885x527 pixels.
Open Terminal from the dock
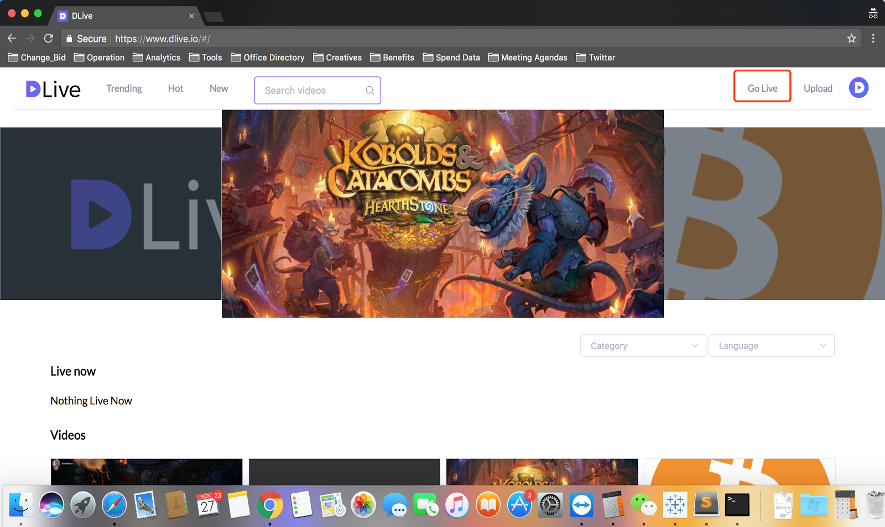(x=737, y=505)
